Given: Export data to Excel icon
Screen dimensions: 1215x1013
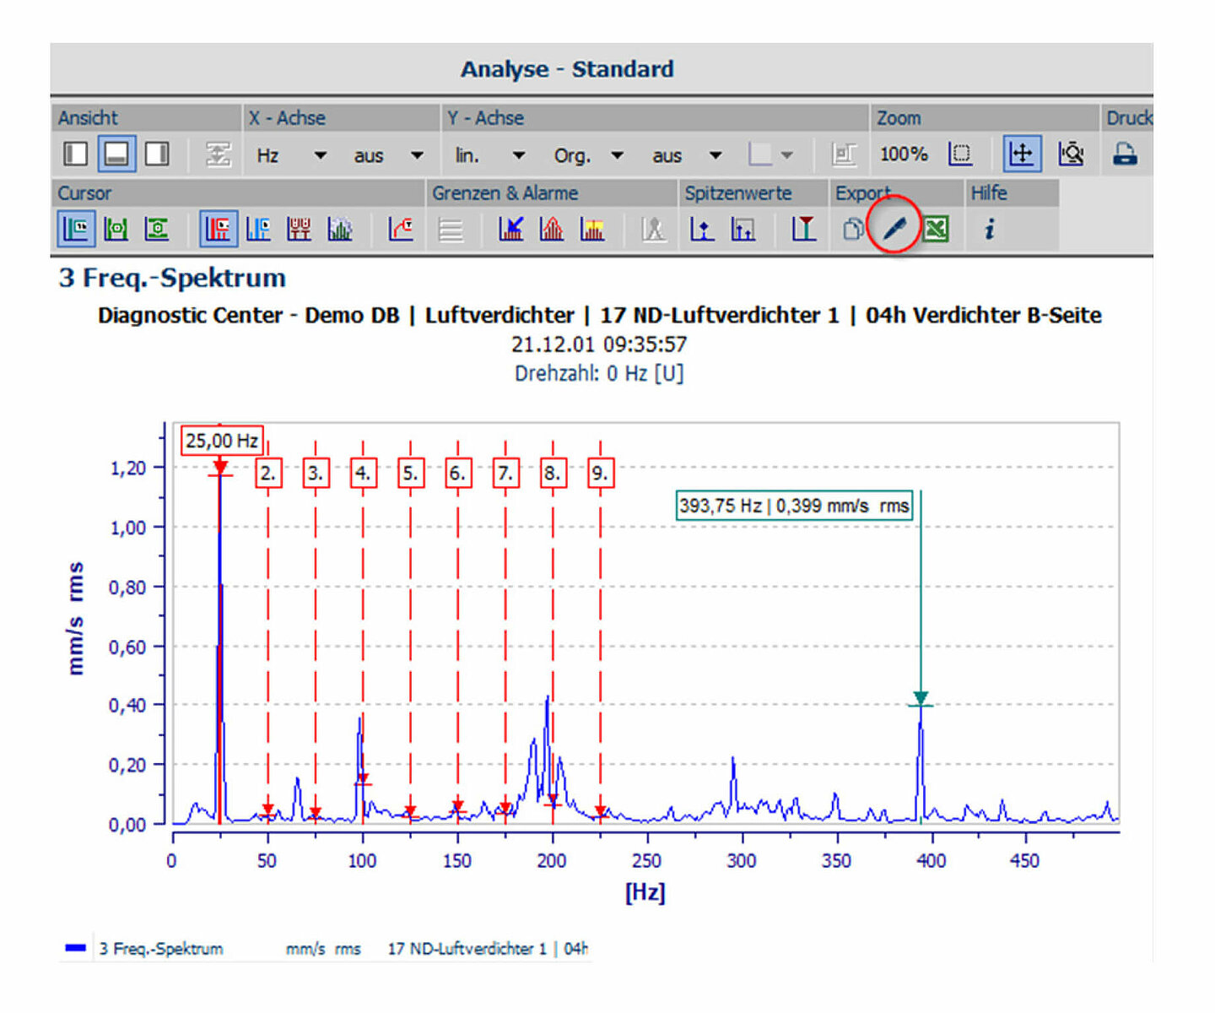Looking at the screenshot, I should point(935,229).
